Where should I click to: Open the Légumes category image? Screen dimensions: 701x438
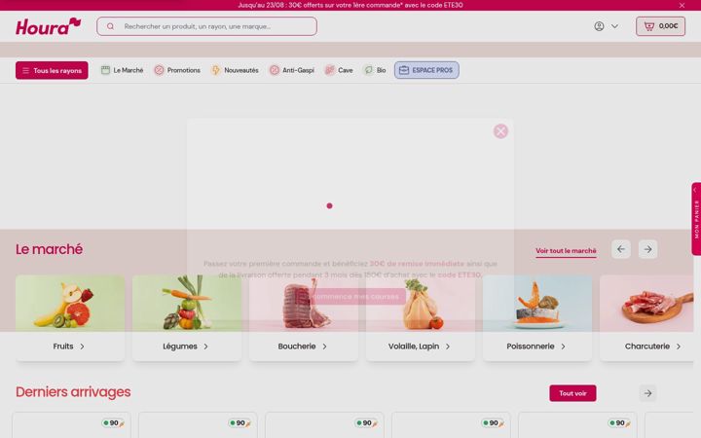pyautogui.click(x=187, y=304)
